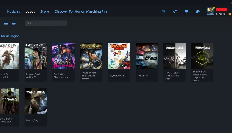232x133 pixels.
Task: Click the 'Far Cry® 3 Blood Dragon' title text
Action: [x=61, y=76]
